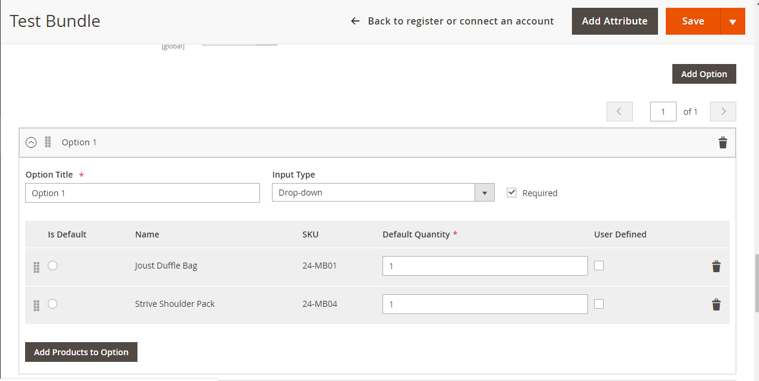Click drag handle of Joust Duffle Bag row
759x381 pixels.
click(36, 267)
